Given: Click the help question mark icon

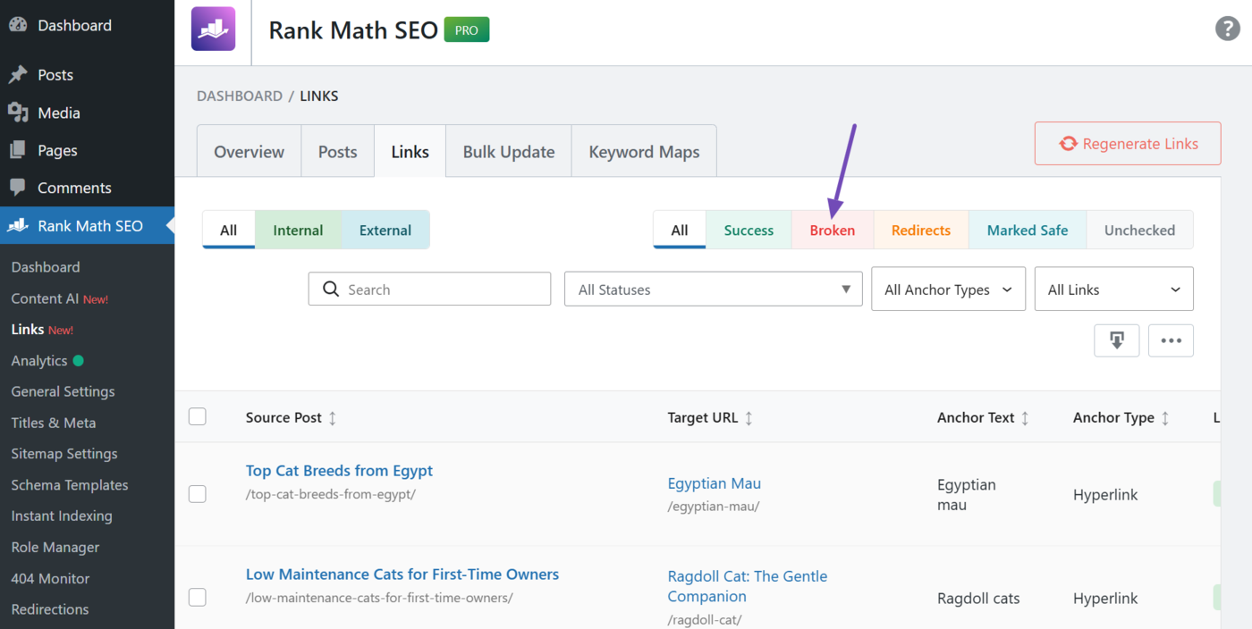Looking at the screenshot, I should pos(1227,28).
